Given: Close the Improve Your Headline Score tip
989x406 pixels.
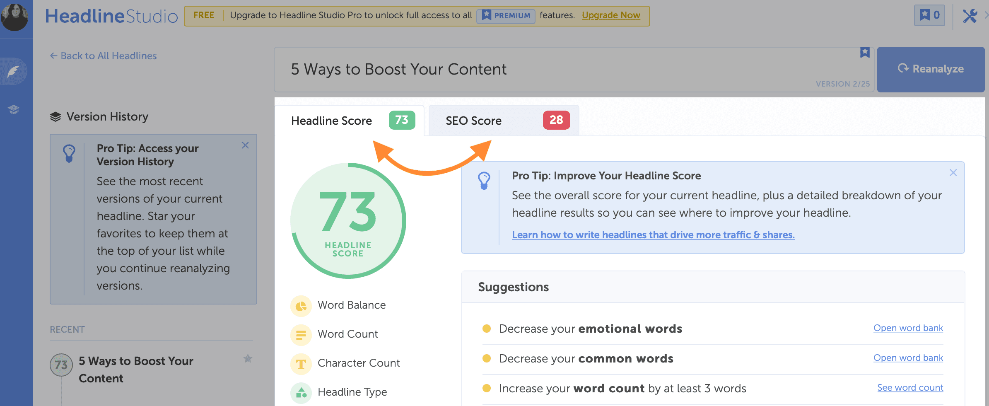Looking at the screenshot, I should coord(953,172).
